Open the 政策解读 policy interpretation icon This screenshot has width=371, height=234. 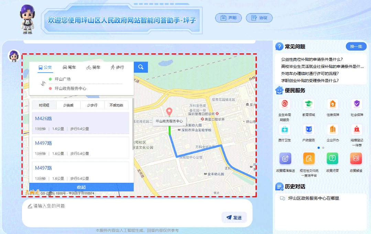coord(356,159)
